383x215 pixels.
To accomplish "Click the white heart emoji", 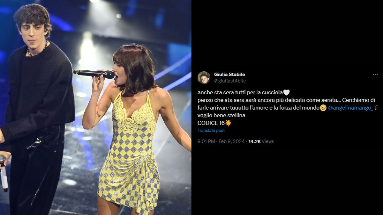I will click(286, 93).
